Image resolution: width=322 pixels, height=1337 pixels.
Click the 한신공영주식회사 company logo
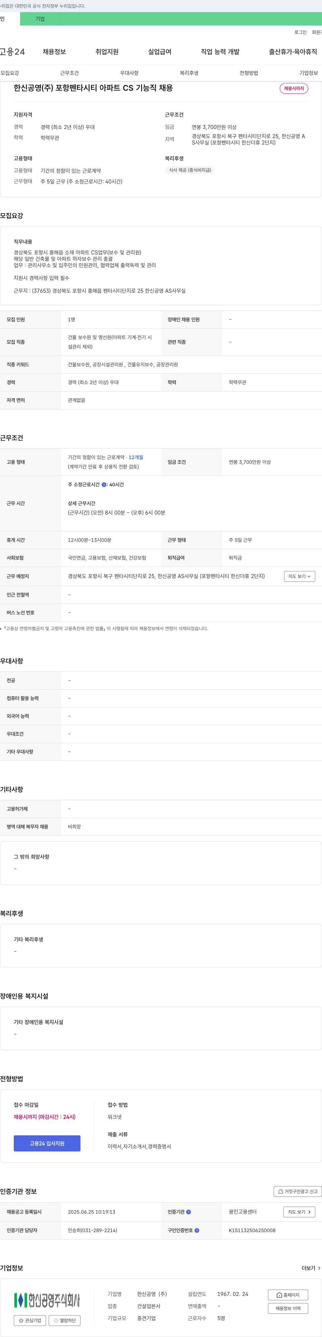[47, 1300]
